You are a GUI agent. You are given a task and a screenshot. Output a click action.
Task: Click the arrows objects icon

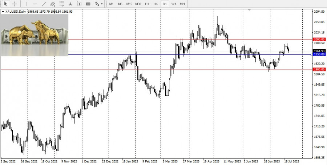(97, 4)
